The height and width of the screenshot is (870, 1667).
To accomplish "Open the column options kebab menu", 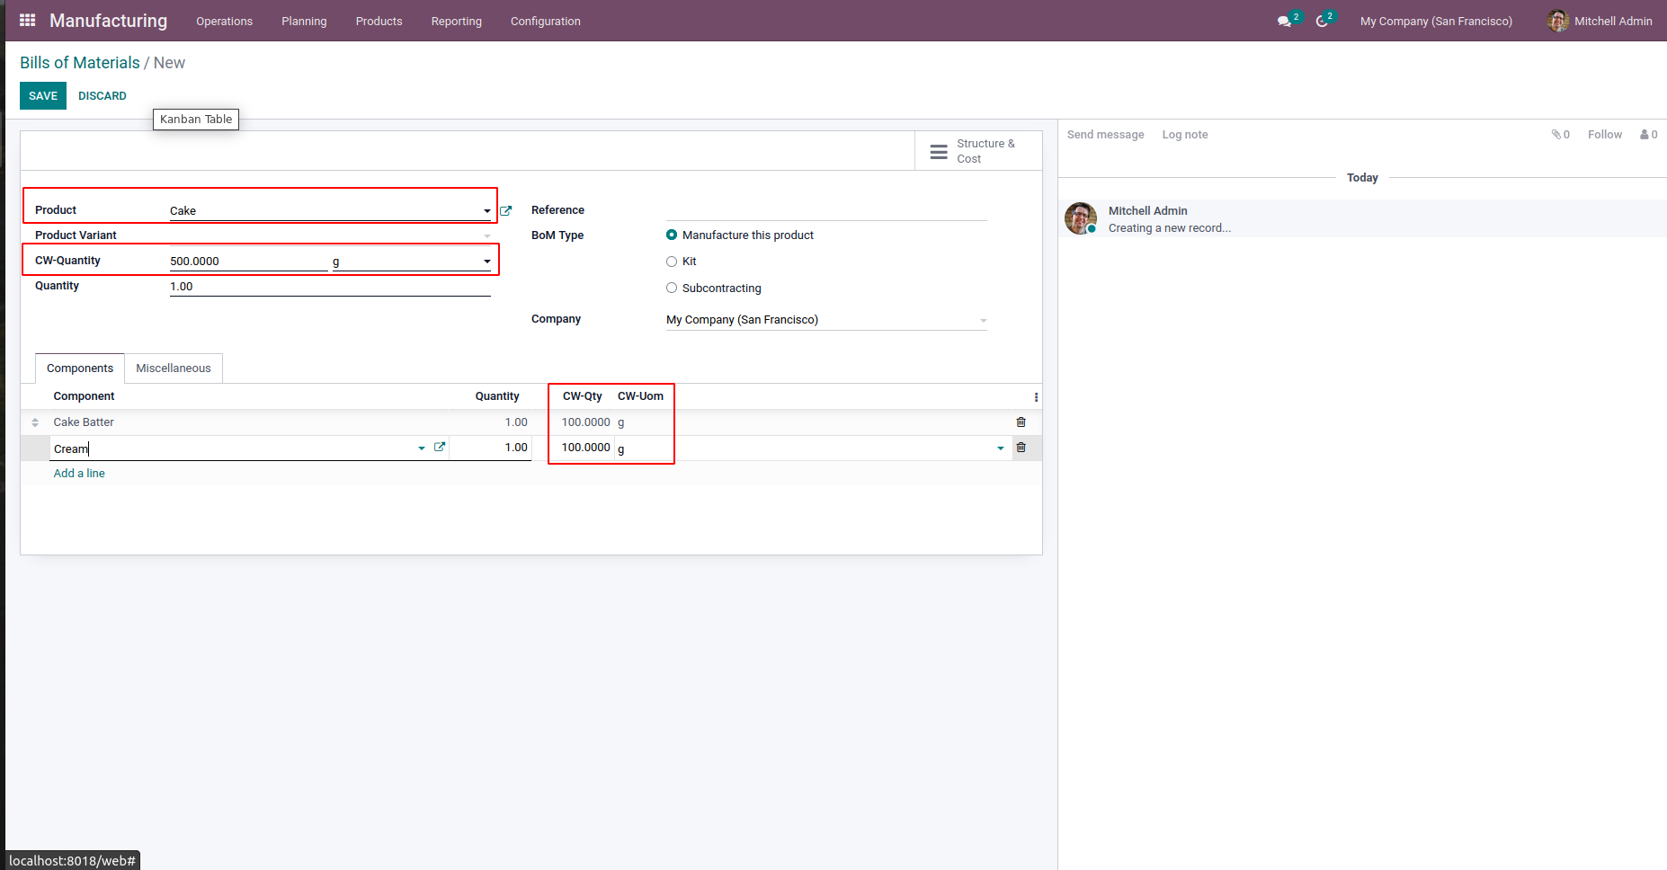I will pos(1036,397).
